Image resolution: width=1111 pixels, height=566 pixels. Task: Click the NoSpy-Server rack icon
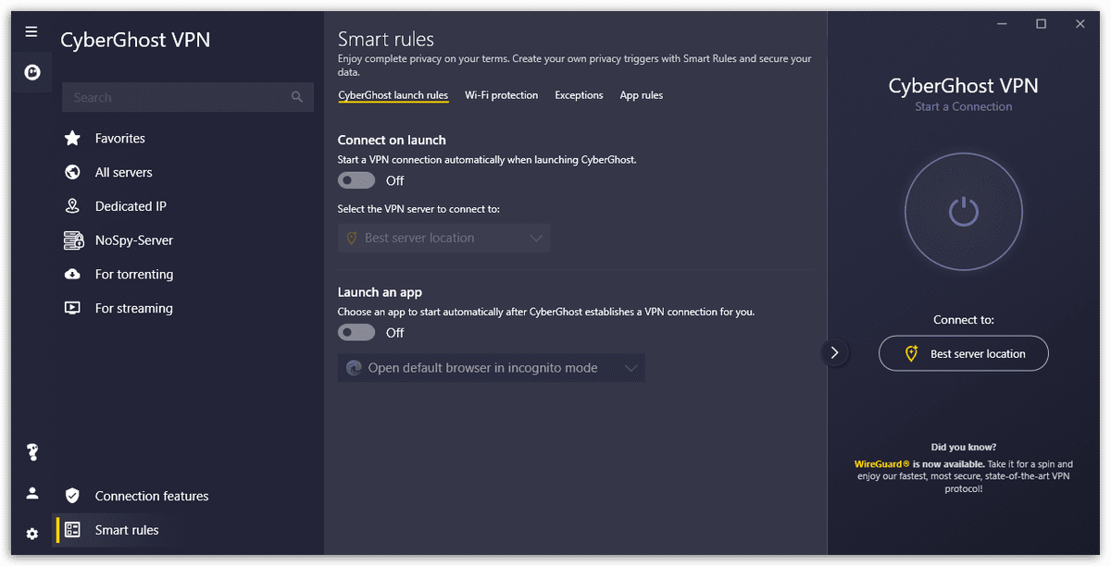tap(72, 240)
